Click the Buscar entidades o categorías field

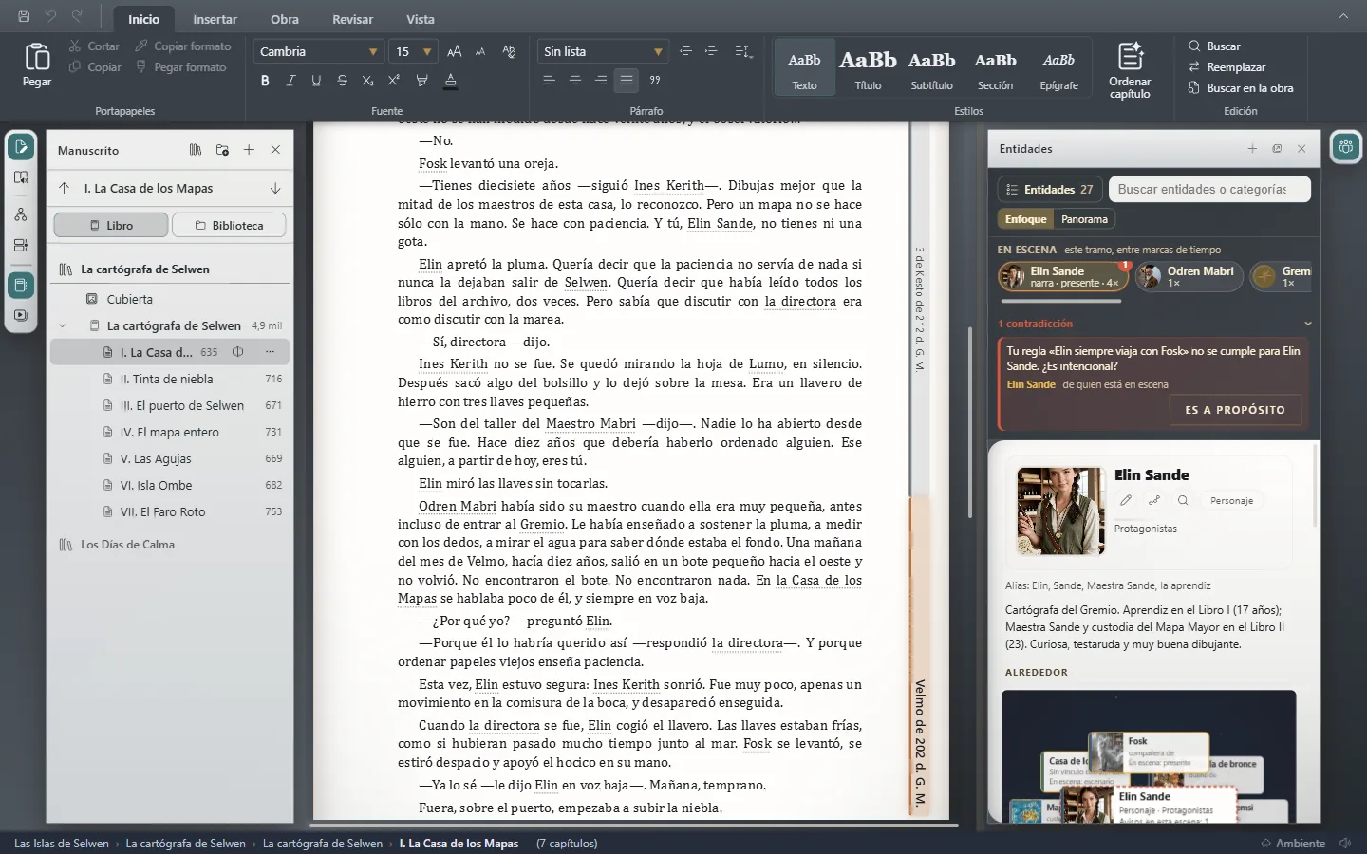pyautogui.click(x=1209, y=189)
